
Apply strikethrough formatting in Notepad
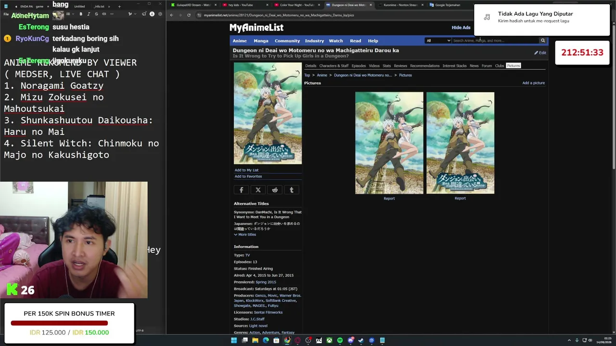[x=96, y=14]
